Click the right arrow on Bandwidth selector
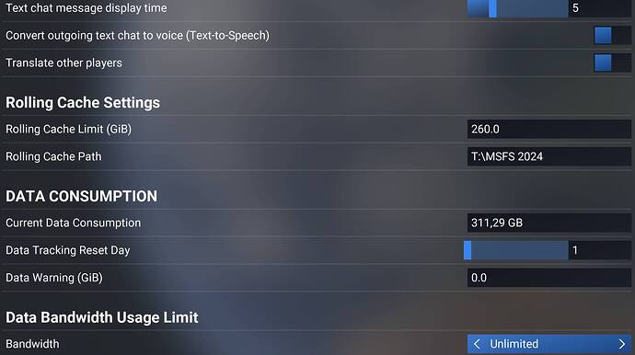Screen dimensions: 635x355 [x=621, y=344]
